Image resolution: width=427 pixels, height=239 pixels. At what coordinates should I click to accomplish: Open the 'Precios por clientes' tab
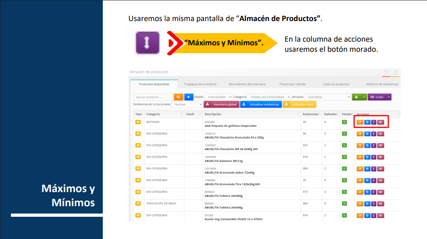[293, 84]
